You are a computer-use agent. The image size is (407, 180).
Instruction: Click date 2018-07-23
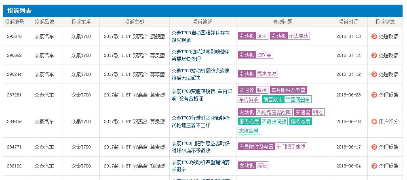pyautogui.click(x=349, y=36)
